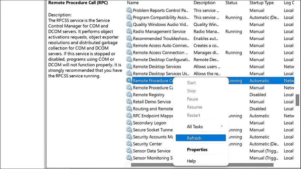This screenshot has width=301, height=169.
Task: Click gear icon of Remote Desktop Configuration
Action: pyautogui.click(x=129, y=59)
